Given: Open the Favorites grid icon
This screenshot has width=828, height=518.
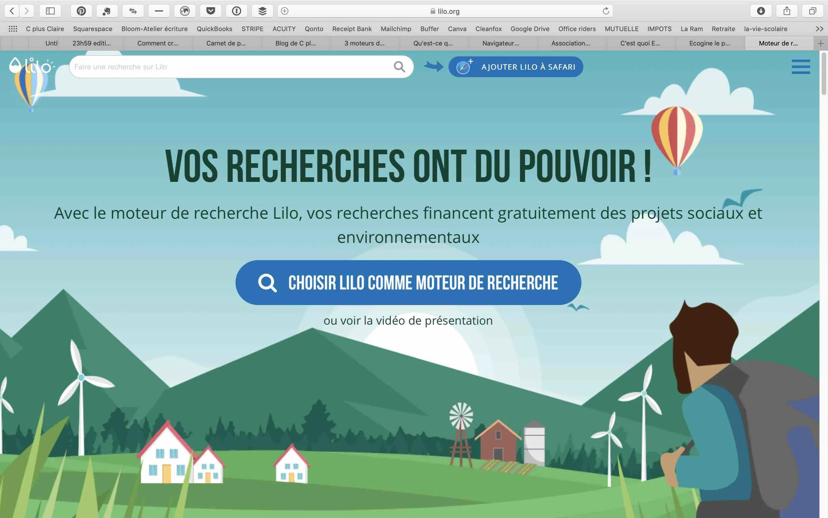Looking at the screenshot, I should click(x=13, y=29).
